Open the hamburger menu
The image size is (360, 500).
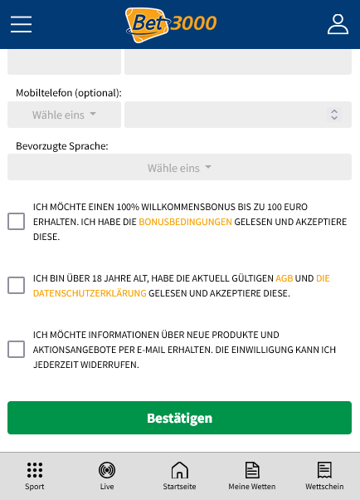[x=21, y=24]
